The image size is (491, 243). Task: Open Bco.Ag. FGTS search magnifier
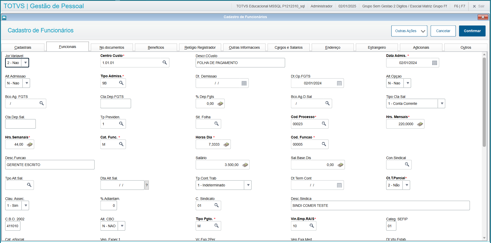pyautogui.click(x=41, y=103)
